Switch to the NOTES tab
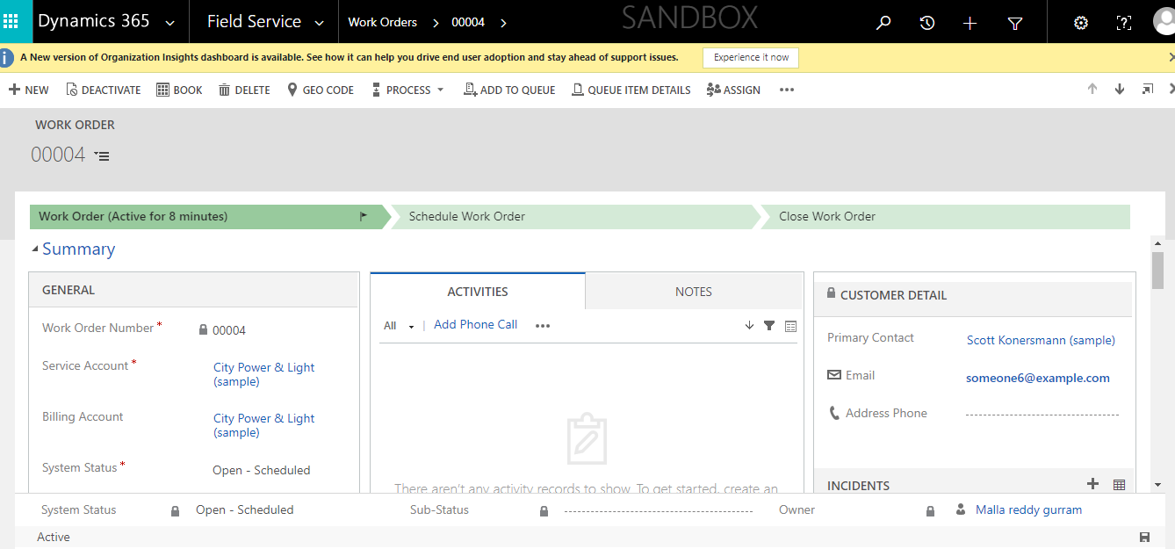The image size is (1175, 549). coord(694,292)
